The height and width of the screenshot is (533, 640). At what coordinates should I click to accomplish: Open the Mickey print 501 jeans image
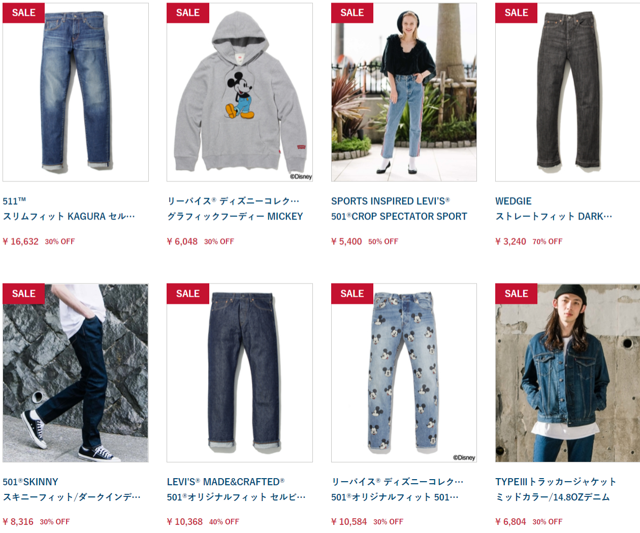(404, 373)
